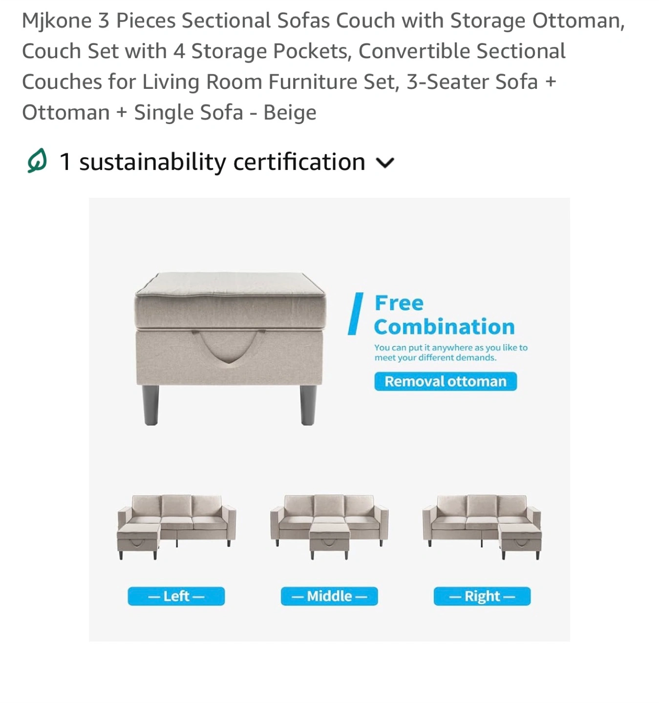Tap the large beige ottoman image
The image size is (659, 703).
pyautogui.click(x=230, y=348)
